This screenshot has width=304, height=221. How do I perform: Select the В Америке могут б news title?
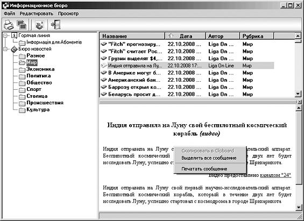click(x=135, y=73)
